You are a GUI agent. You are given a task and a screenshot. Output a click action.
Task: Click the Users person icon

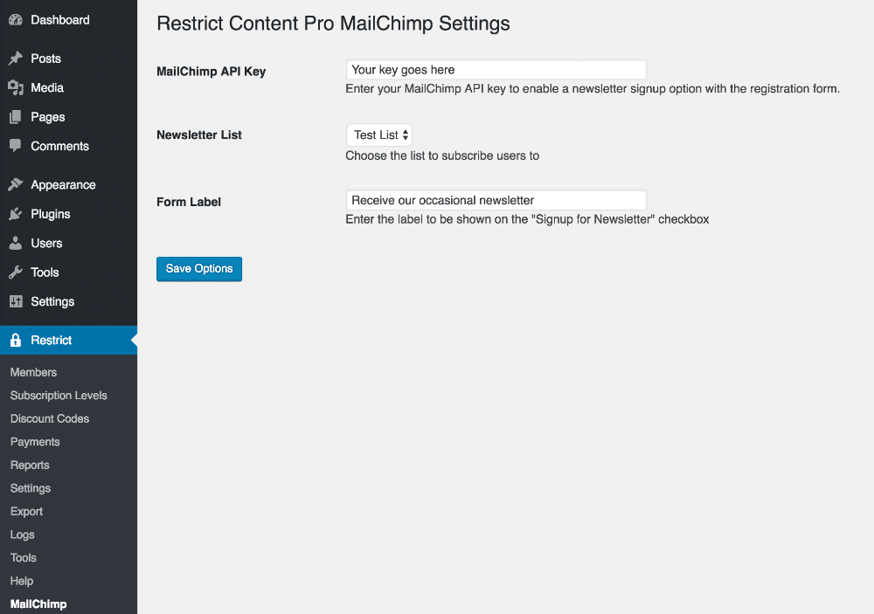pos(16,244)
